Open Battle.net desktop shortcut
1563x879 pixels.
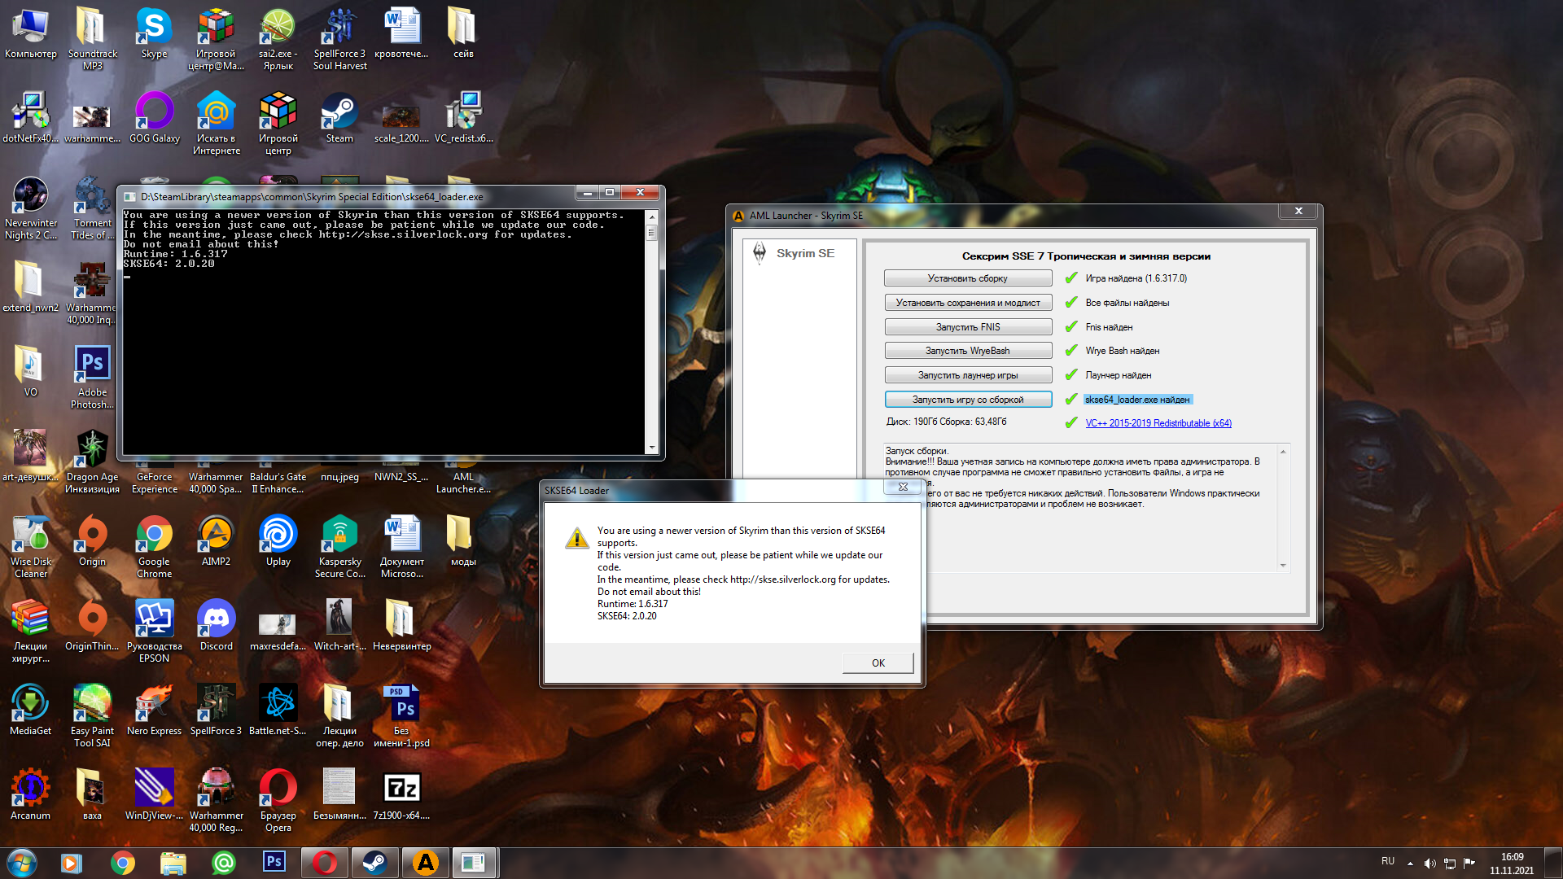coord(278,706)
